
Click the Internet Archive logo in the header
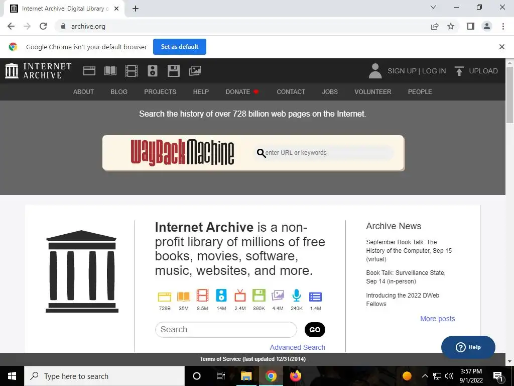(38, 71)
